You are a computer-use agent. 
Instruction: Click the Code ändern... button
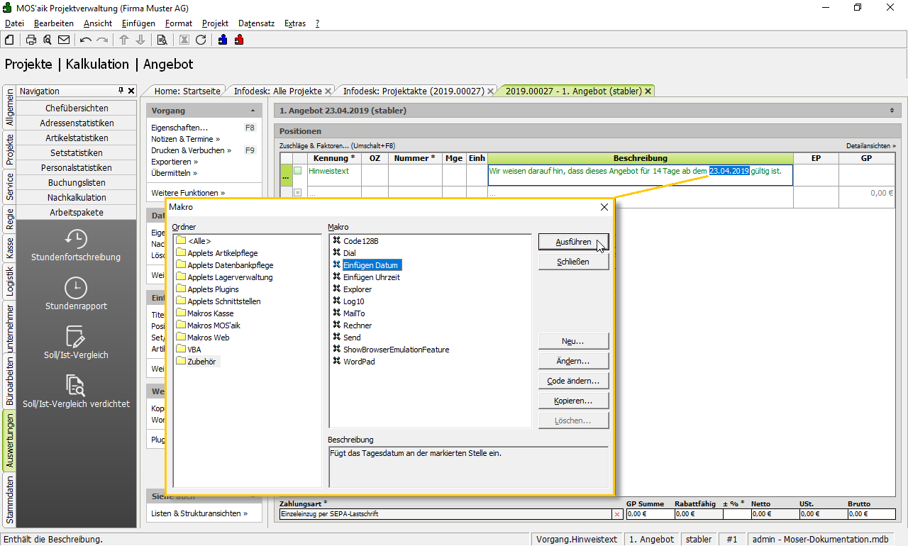coord(573,381)
